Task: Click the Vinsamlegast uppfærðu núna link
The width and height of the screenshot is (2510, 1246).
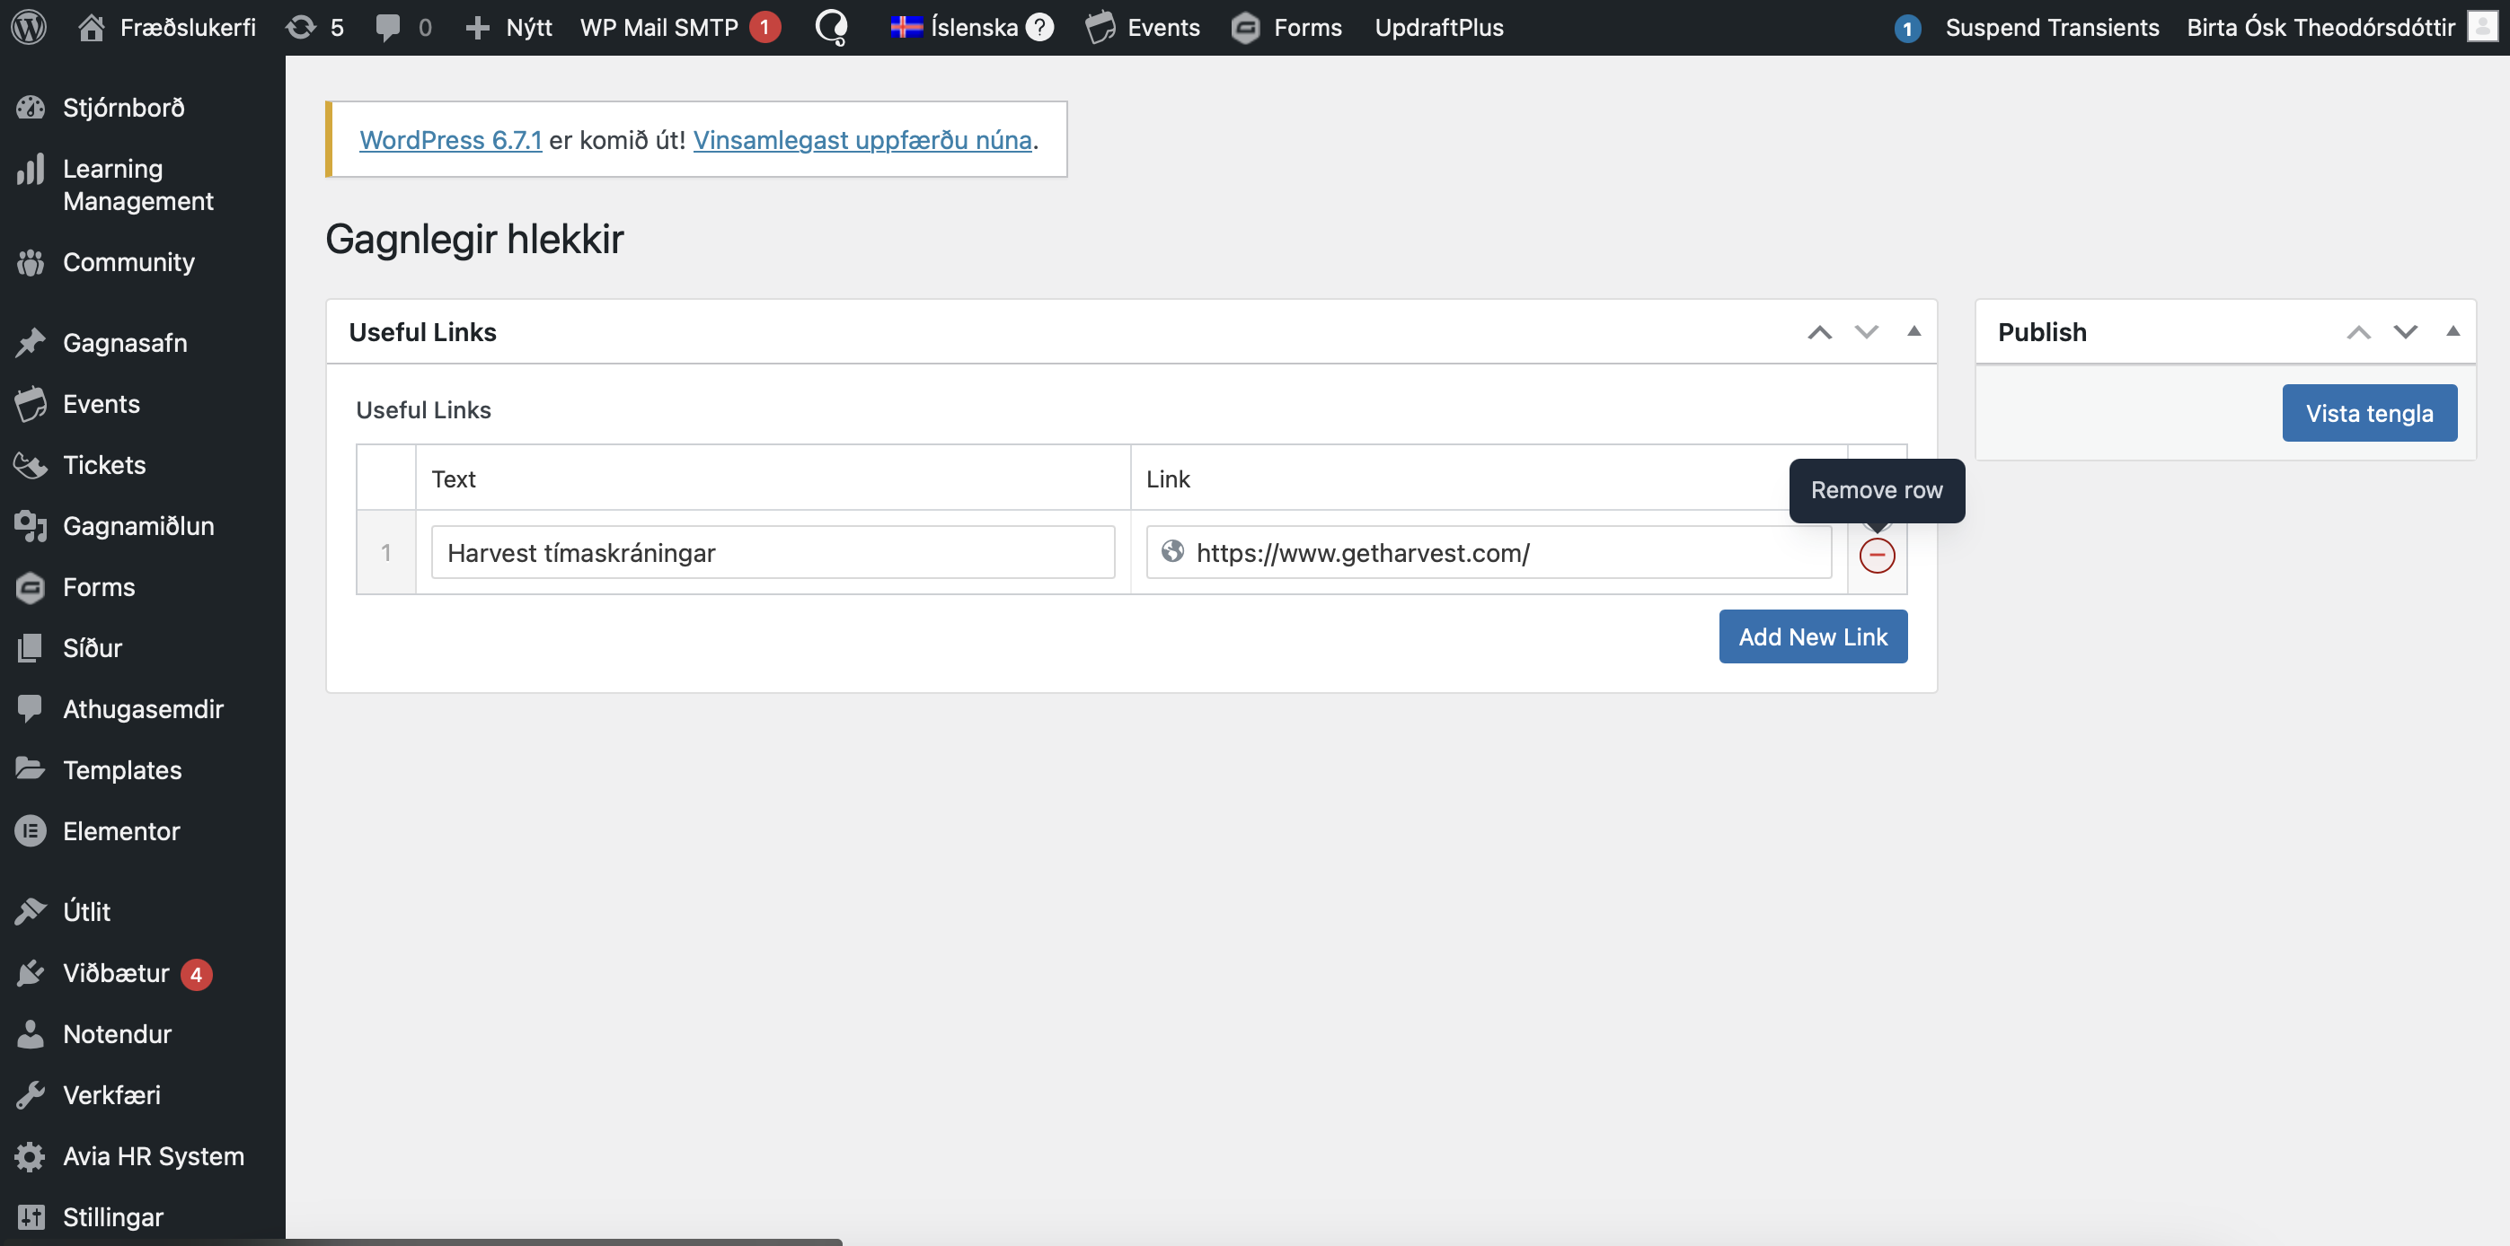Action: (862, 140)
